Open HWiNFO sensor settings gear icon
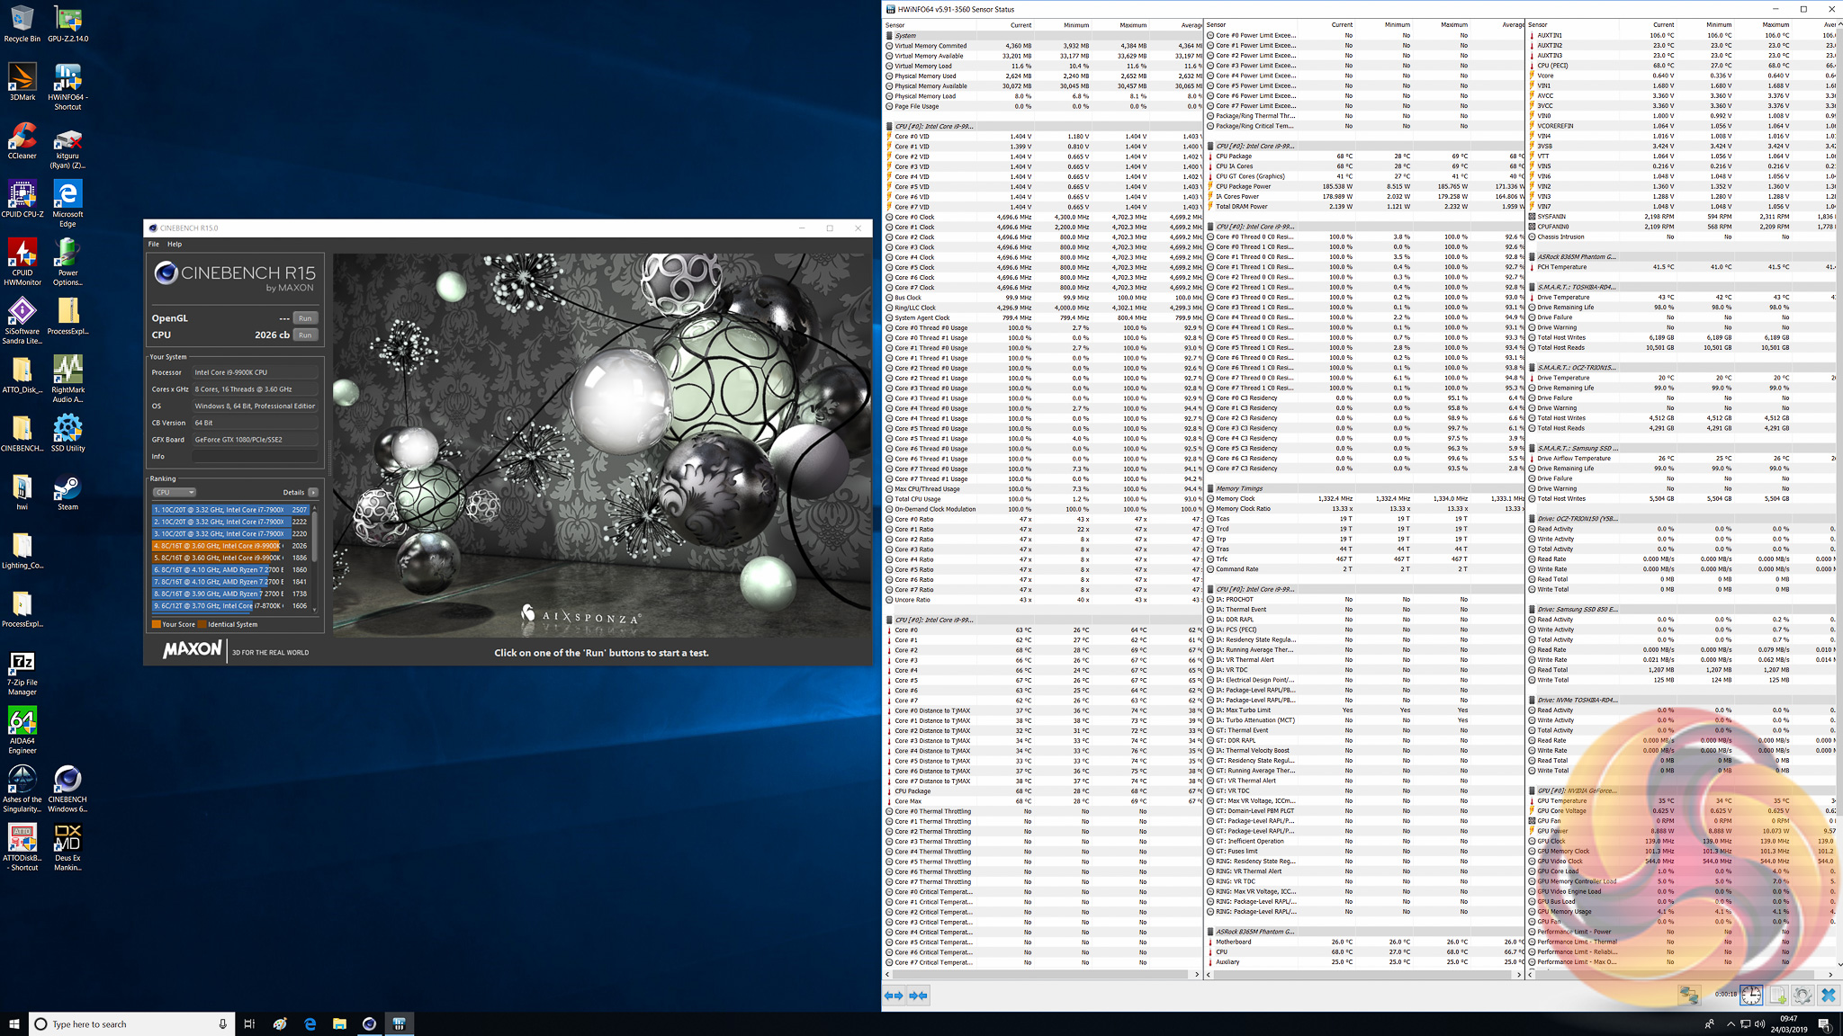 pos(1802,995)
